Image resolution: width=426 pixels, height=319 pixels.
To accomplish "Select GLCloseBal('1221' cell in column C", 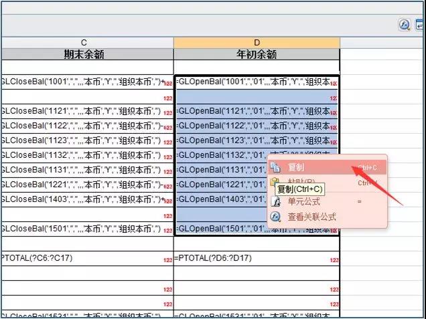I will (88, 185).
